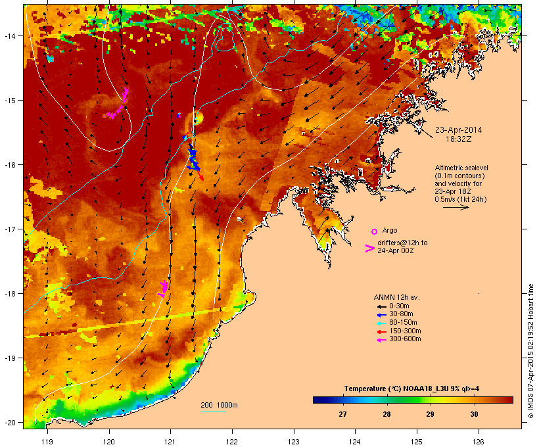
Task: Click the blue 30-80m legend arrow
Action: (x=381, y=315)
